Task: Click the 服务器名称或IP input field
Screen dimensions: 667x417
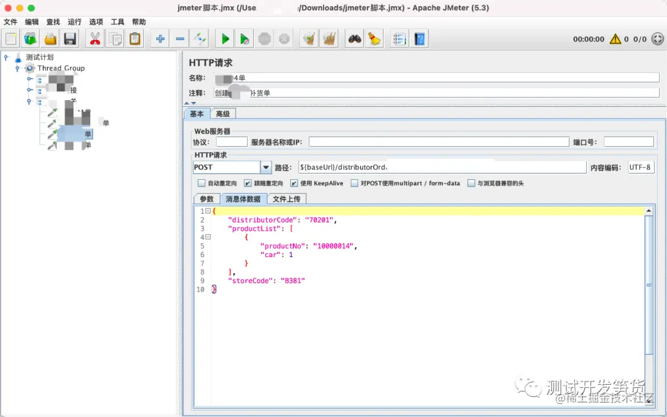Action: click(439, 142)
